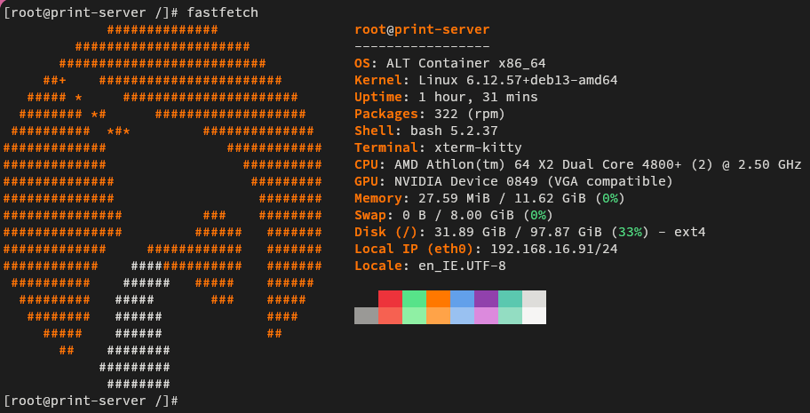810x413 pixels.
Task: Click the Disk usage line showing 33%
Action: [529, 233]
